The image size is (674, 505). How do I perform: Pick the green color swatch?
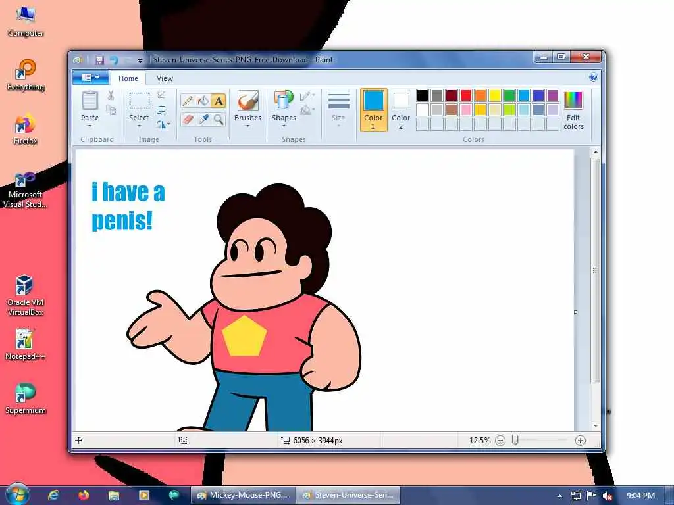click(509, 95)
